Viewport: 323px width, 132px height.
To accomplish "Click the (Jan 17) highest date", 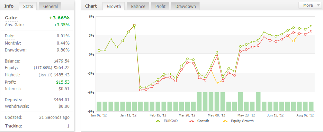I will coord(46,75).
